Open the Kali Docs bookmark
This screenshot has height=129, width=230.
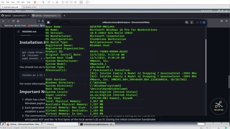pyautogui.click(x=33, y=25)
